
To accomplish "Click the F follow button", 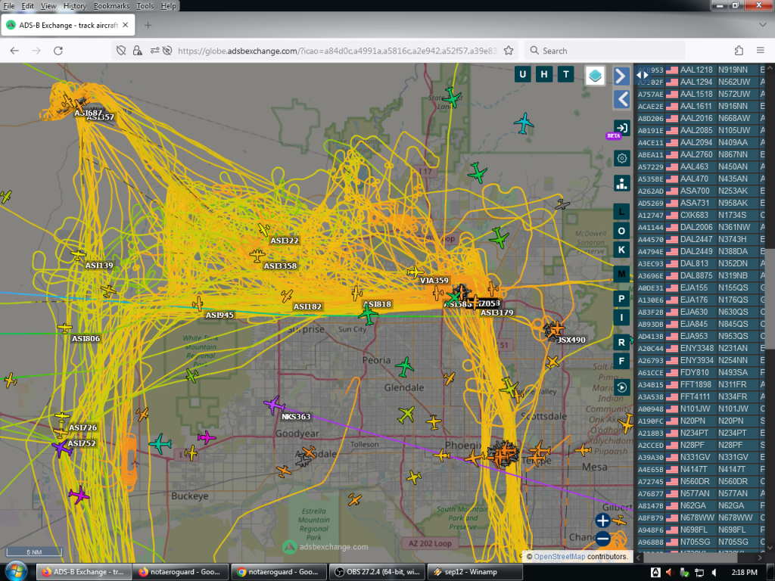I will (622, 361).
